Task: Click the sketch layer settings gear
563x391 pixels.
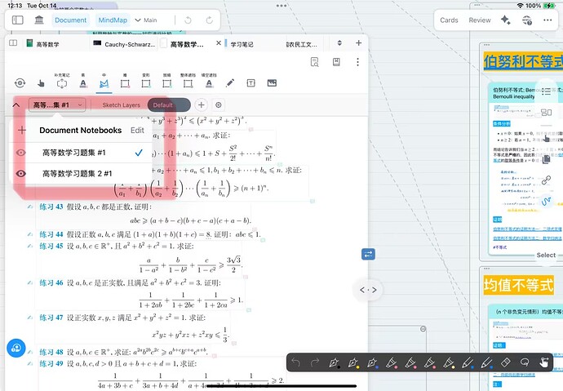Action: (x=218, y=105)
